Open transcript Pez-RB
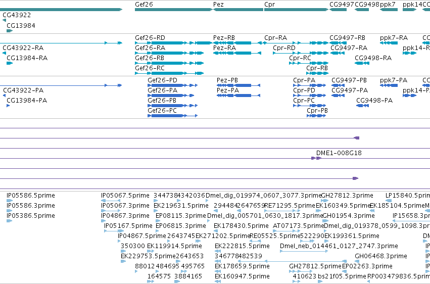 (224, 38)
